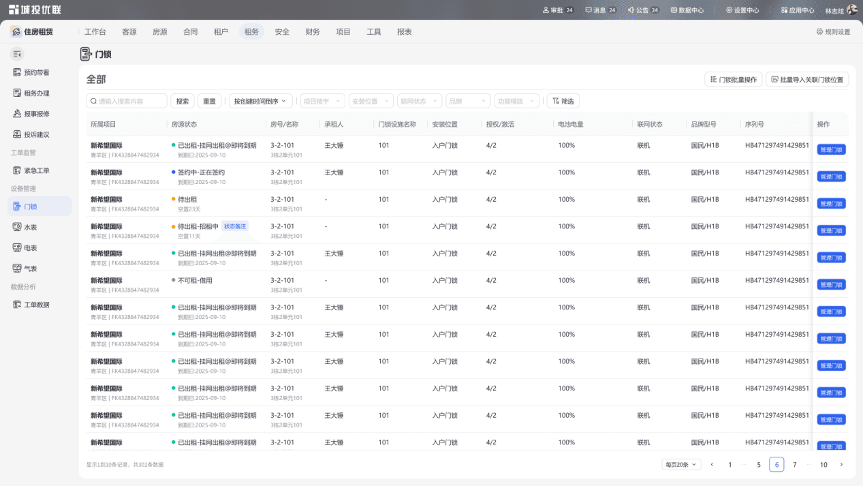Click the 工单数据 sidebar icon
The width and height of the screenshot is (863, 486).
point(18,305)
